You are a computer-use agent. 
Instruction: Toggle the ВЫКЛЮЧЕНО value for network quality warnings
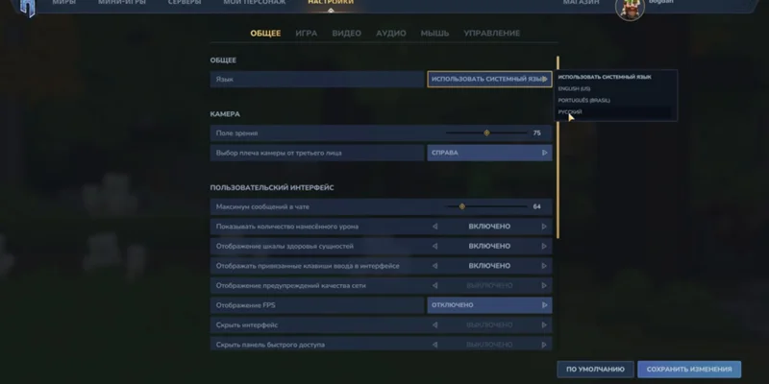pyautogui.click(x=489, y=285)
